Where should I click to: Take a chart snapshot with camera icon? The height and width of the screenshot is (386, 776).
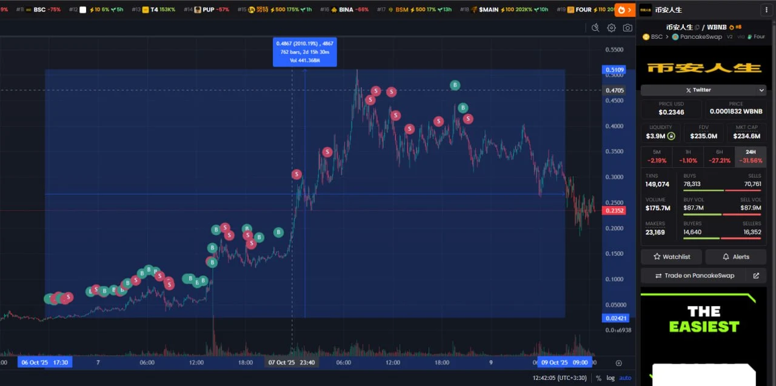click(627, 28)
